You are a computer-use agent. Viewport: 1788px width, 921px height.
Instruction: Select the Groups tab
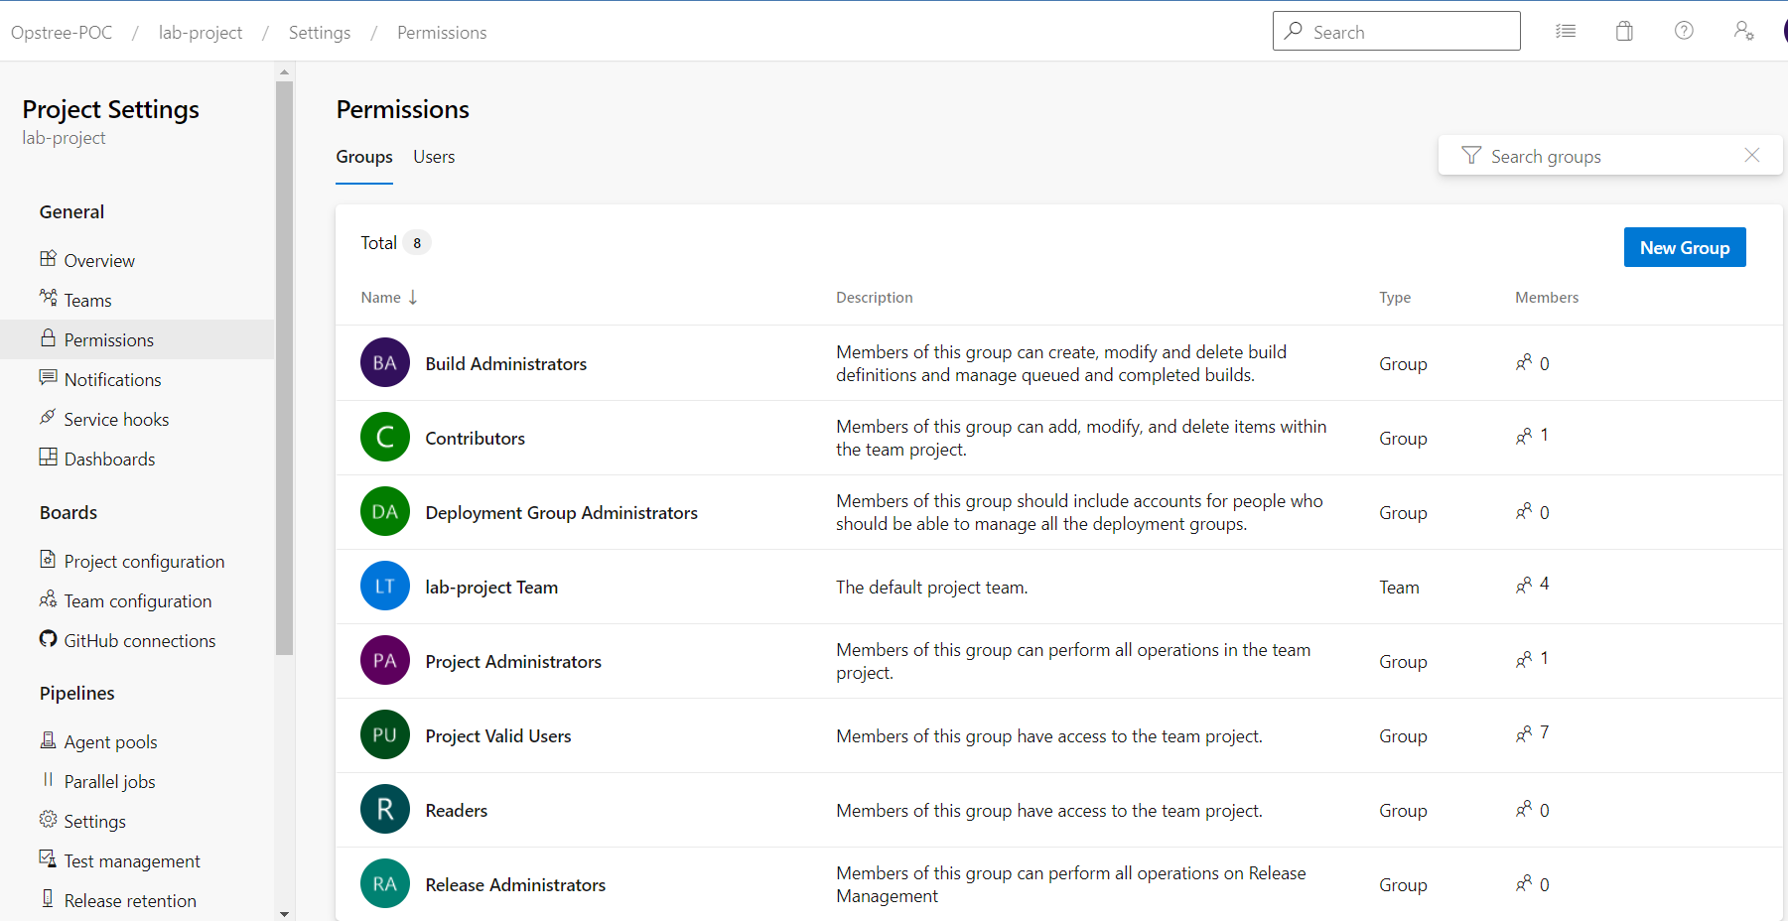point(363,156)
